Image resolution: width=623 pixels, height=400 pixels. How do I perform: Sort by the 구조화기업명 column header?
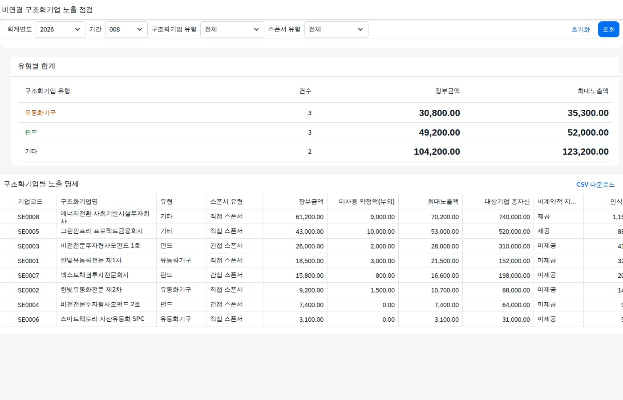point(106,202)
